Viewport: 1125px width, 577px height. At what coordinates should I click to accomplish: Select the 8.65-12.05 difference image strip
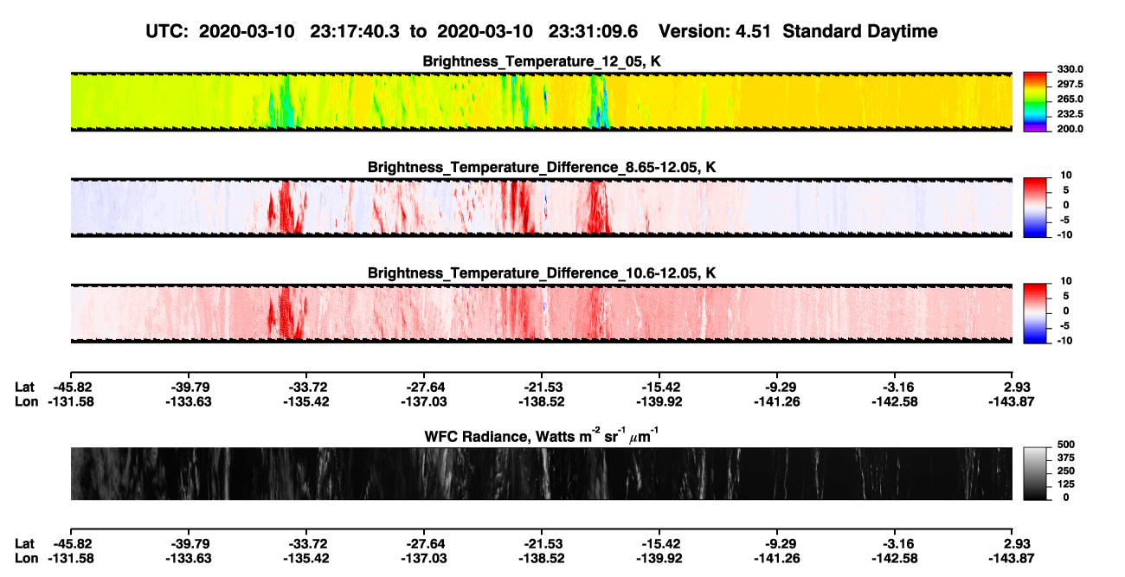point(541,207)
